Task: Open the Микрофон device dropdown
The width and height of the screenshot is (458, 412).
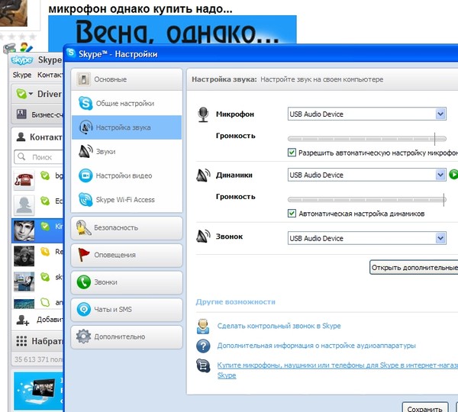Action: tap(367, 114)
